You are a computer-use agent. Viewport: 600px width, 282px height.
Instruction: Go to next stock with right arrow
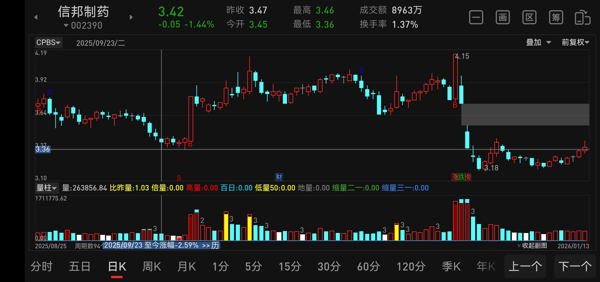131,17
